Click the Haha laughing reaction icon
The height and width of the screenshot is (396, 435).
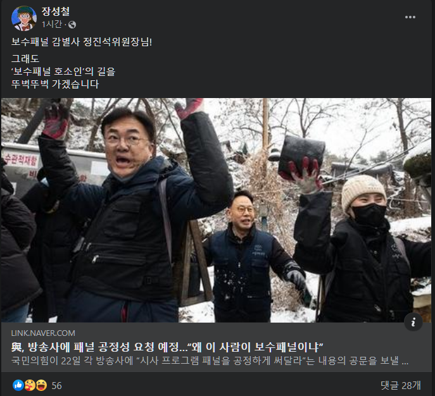click(41, 385)
